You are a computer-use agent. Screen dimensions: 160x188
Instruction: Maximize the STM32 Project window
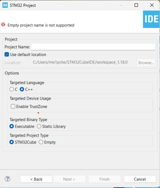pos(136,5)
